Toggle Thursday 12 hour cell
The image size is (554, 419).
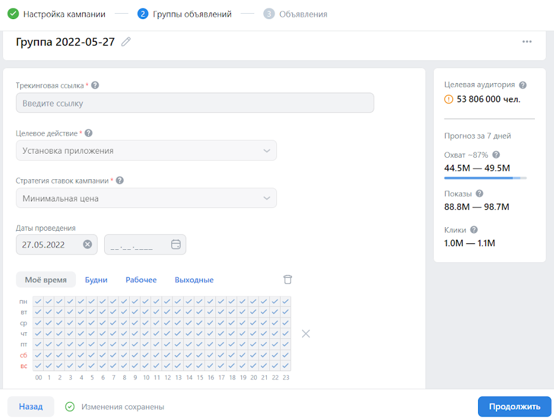click(167, 334)
